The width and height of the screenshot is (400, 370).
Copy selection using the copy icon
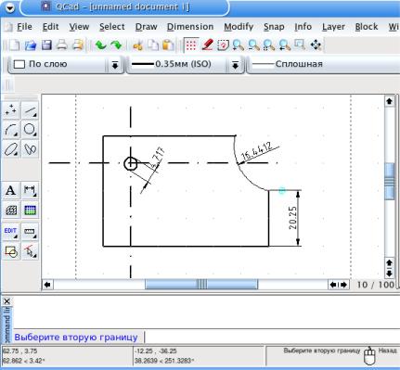[152, 45]
